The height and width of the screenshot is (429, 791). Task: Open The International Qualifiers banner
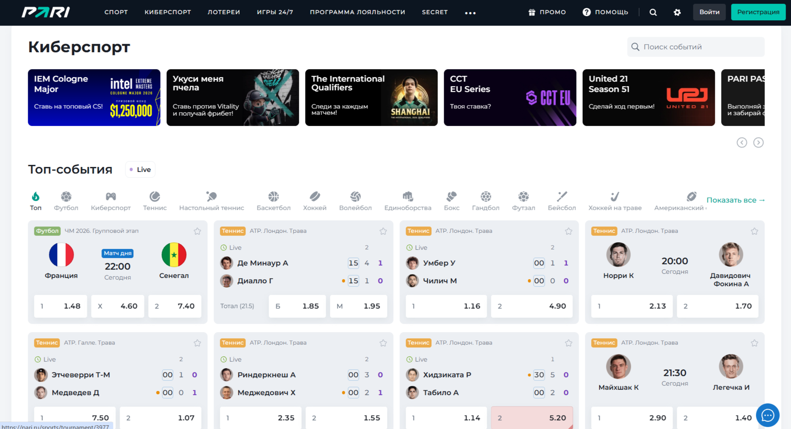(371, 97)
